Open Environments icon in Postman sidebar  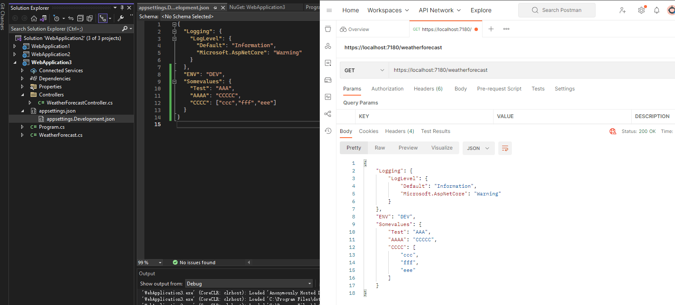click(x=328, y=63)
